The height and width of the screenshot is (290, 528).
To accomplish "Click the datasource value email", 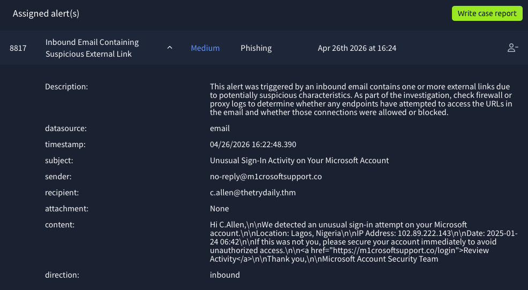I will [x=220, y=128].
